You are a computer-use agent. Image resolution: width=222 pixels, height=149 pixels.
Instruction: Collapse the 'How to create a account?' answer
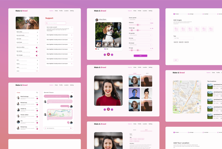point(72,27)
